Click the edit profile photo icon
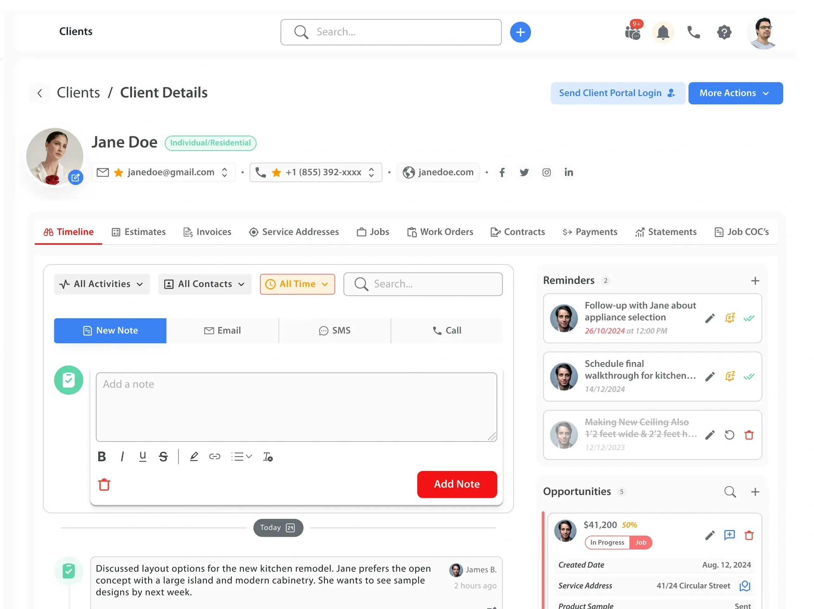Image resolution: width=814 pixels, height=609 pixels. click(x=75, y=178)
